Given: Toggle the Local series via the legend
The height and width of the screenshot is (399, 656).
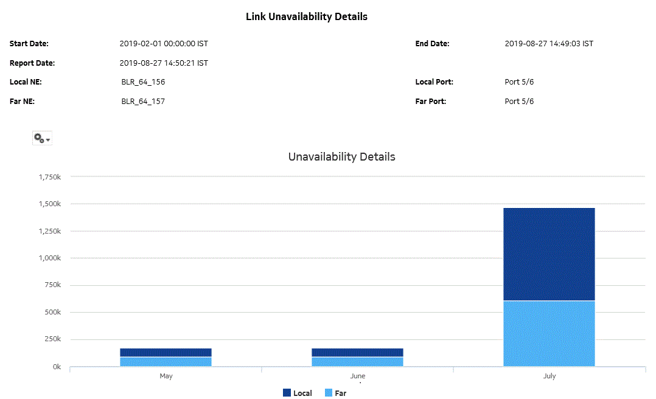Looking at the screenshot, I should click(x=302, y=393).
